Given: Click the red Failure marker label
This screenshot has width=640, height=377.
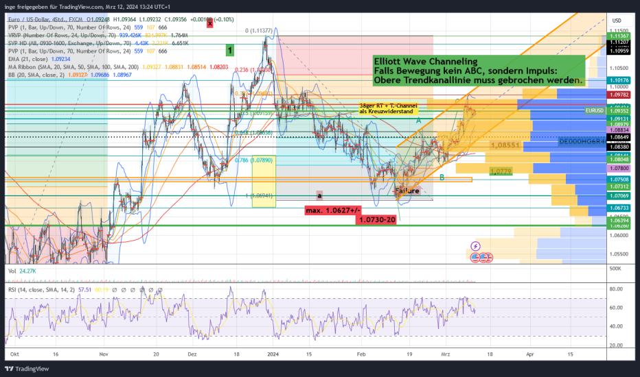Looking at the screenshot, I should (407, 191).
